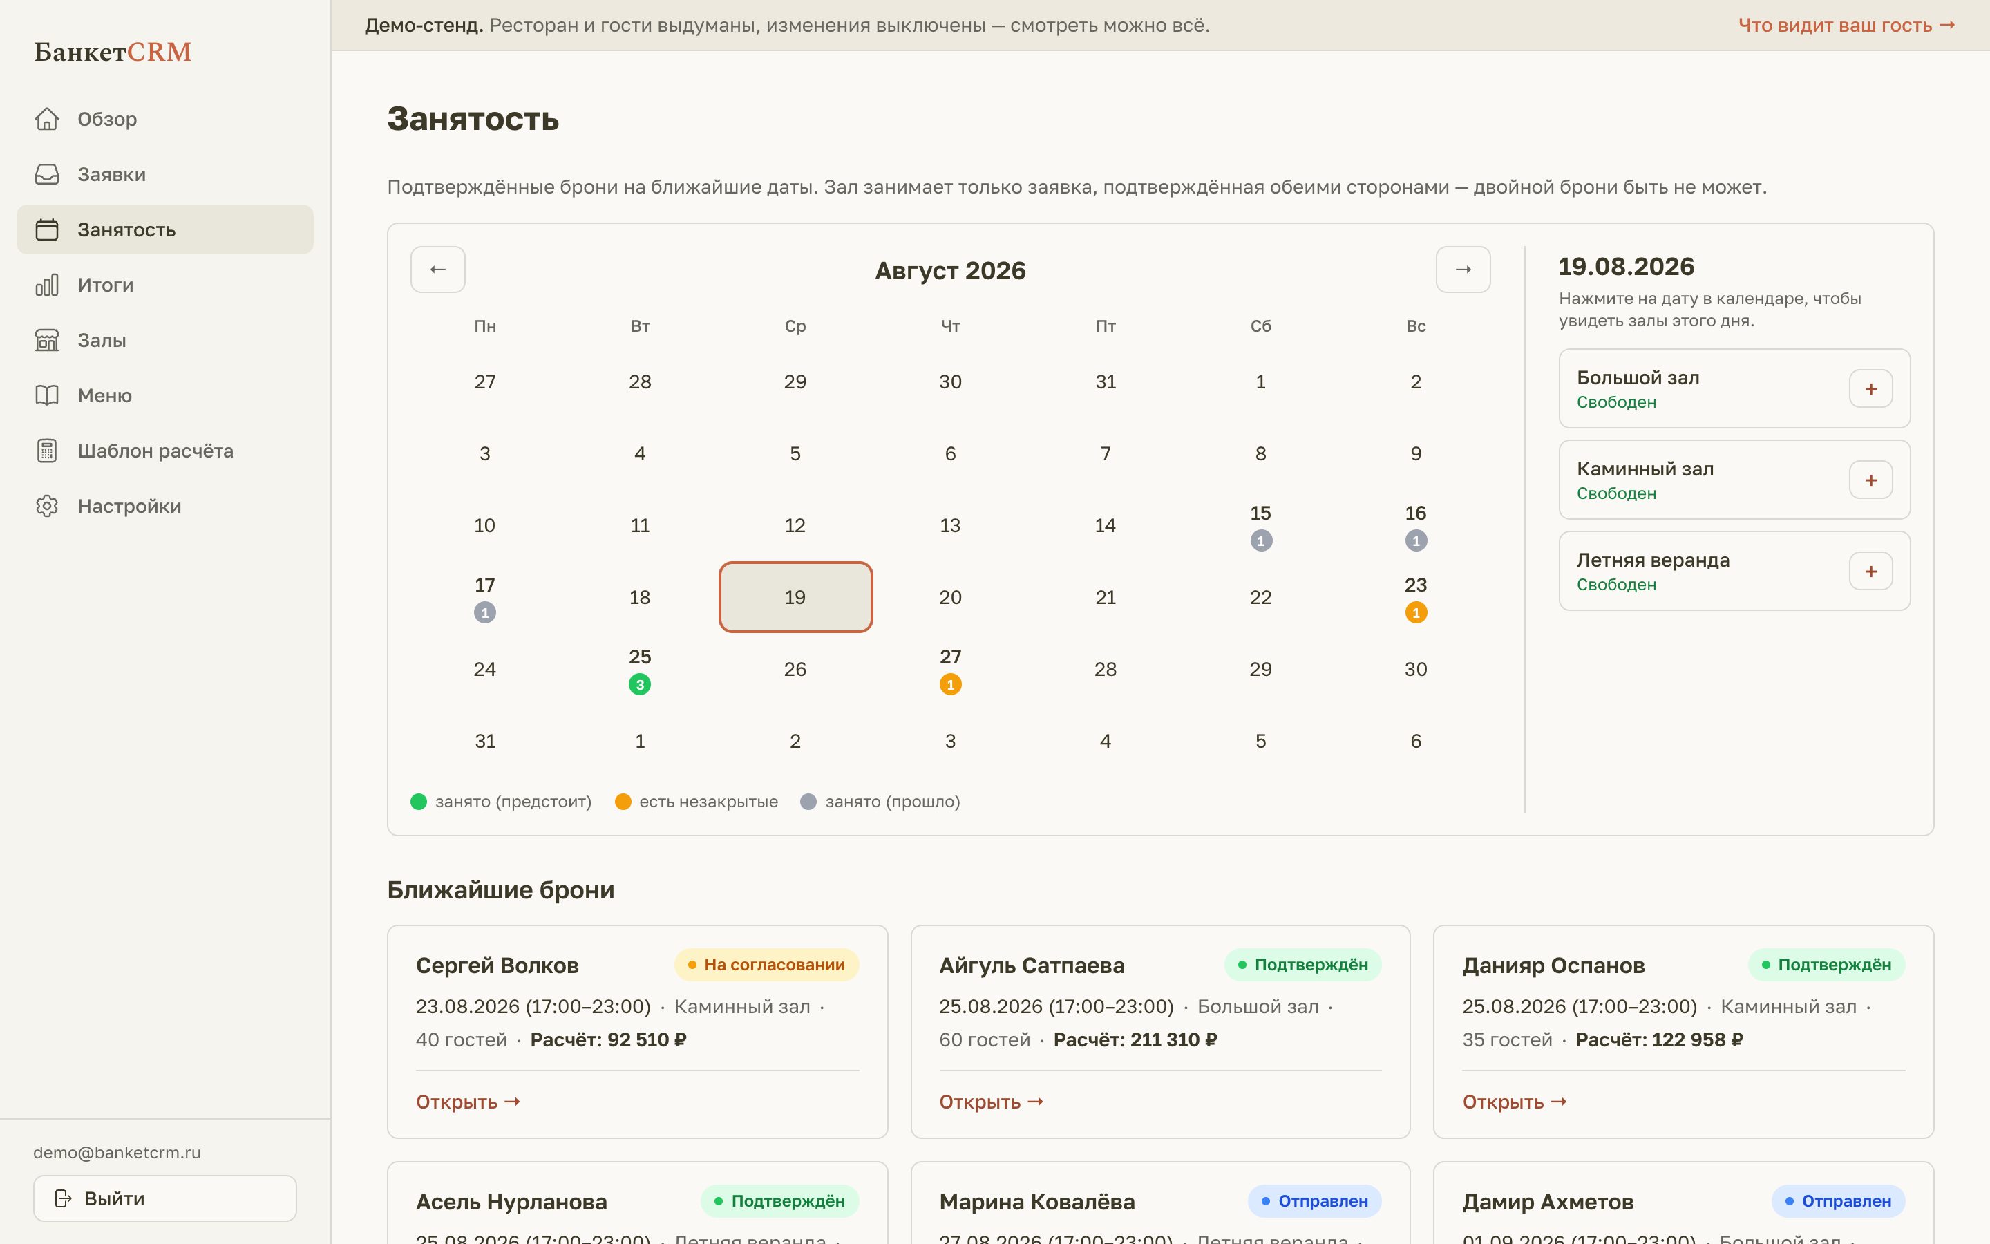This screenshot has width=1990, height=1244.
Task: Open the Обзор section
Action: (164, 120)
